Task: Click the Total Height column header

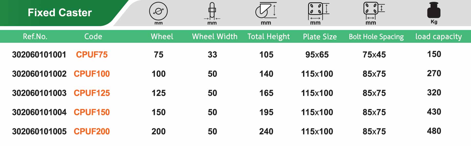Action: point(268,37)
